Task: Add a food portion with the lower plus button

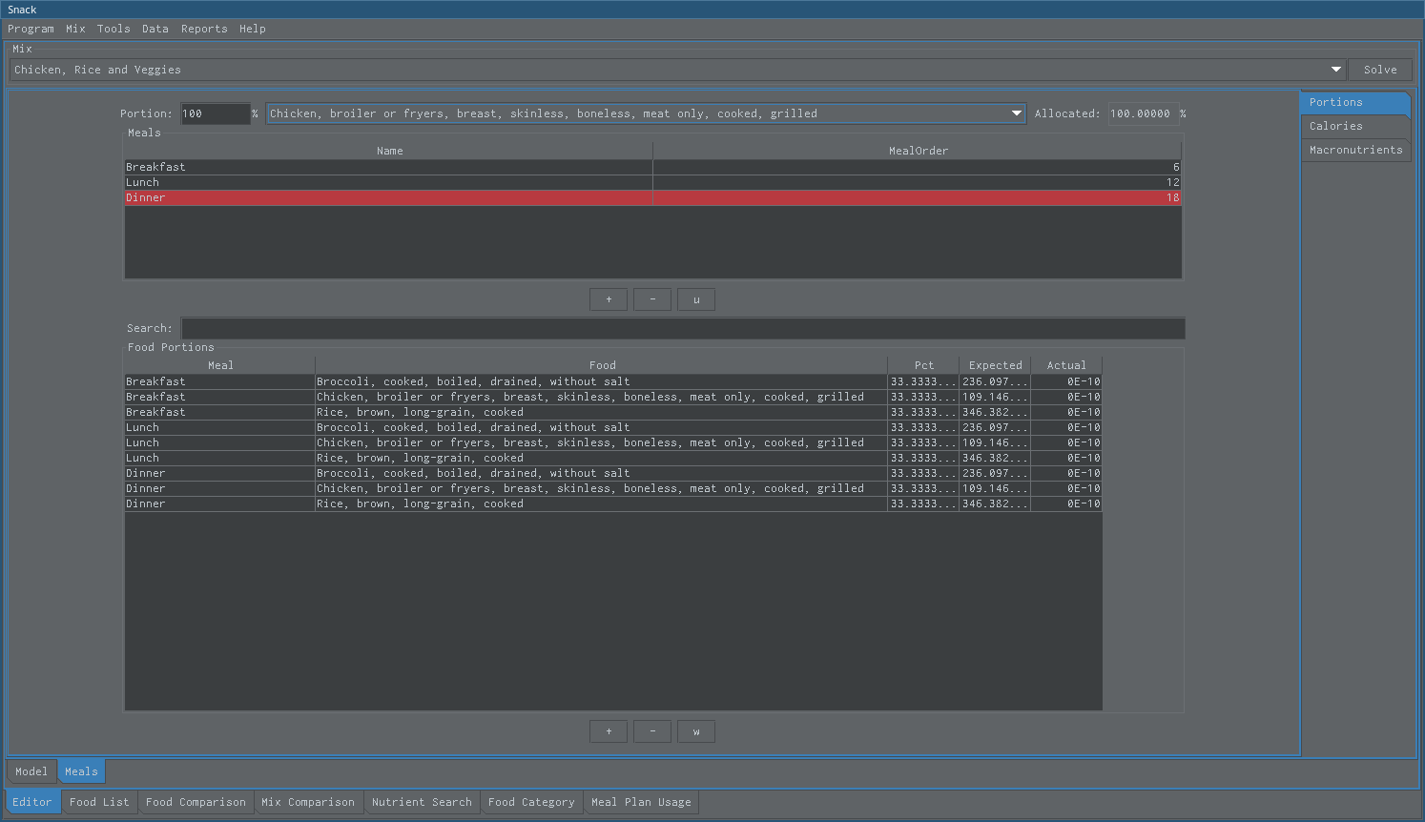Action: coord(609,731)
